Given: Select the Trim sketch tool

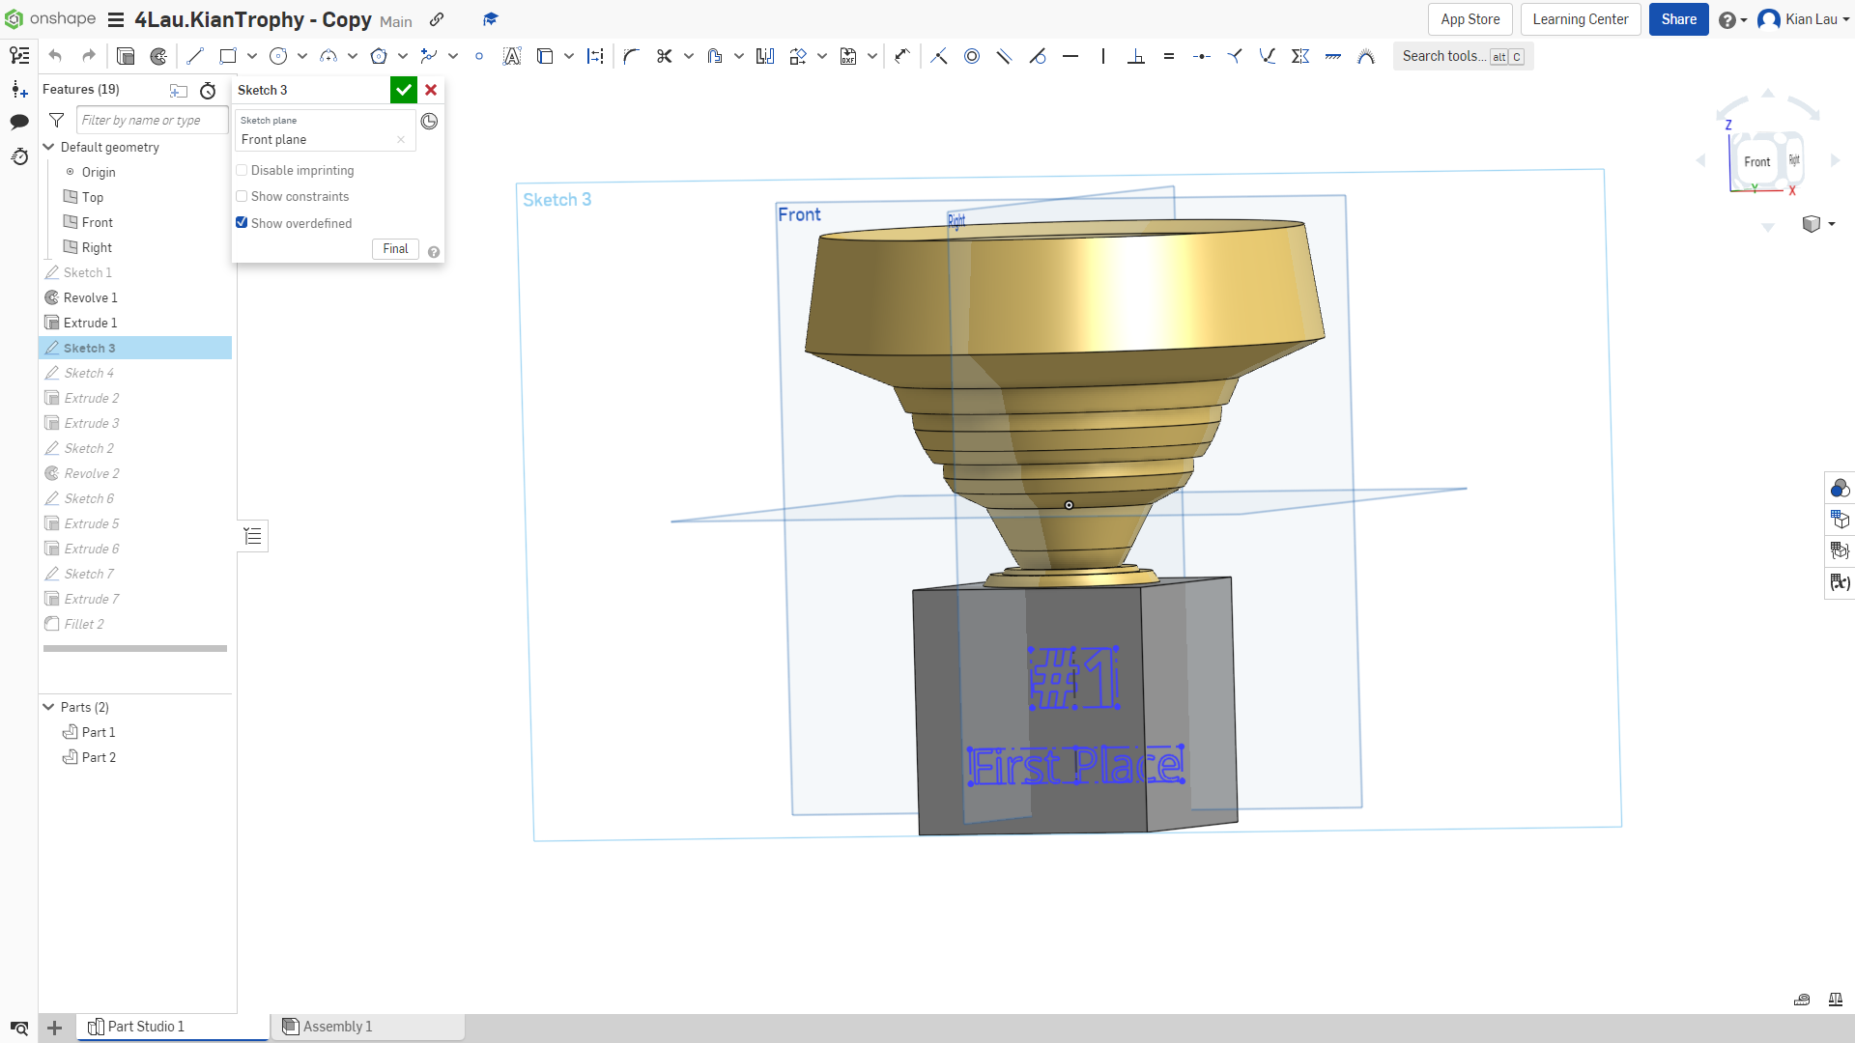Looking at the screenshot, I should 665,56.
